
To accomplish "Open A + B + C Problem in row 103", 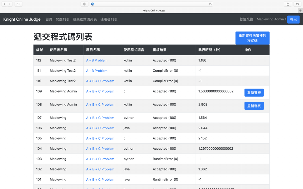I will coord(100,159).
